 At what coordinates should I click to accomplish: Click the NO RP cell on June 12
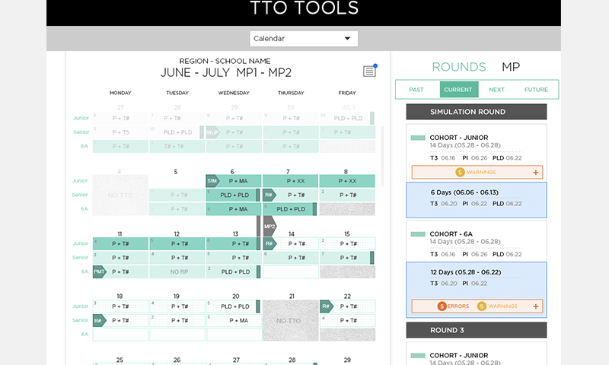click(x=177, y=271)
